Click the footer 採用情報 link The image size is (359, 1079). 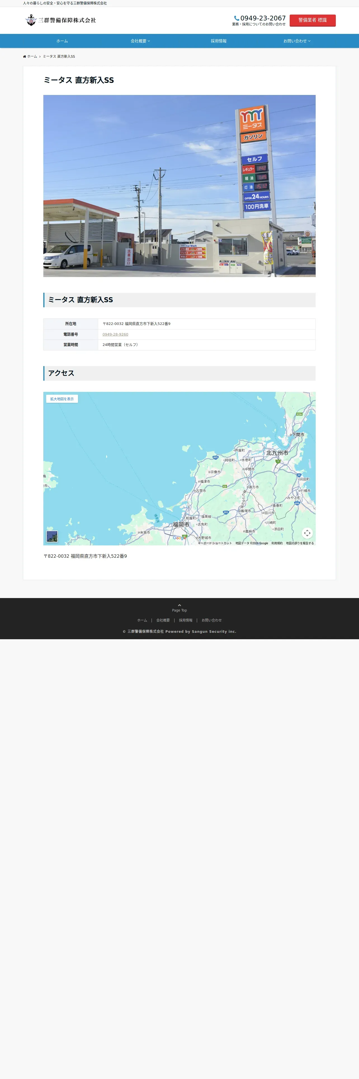coord(186,620)
